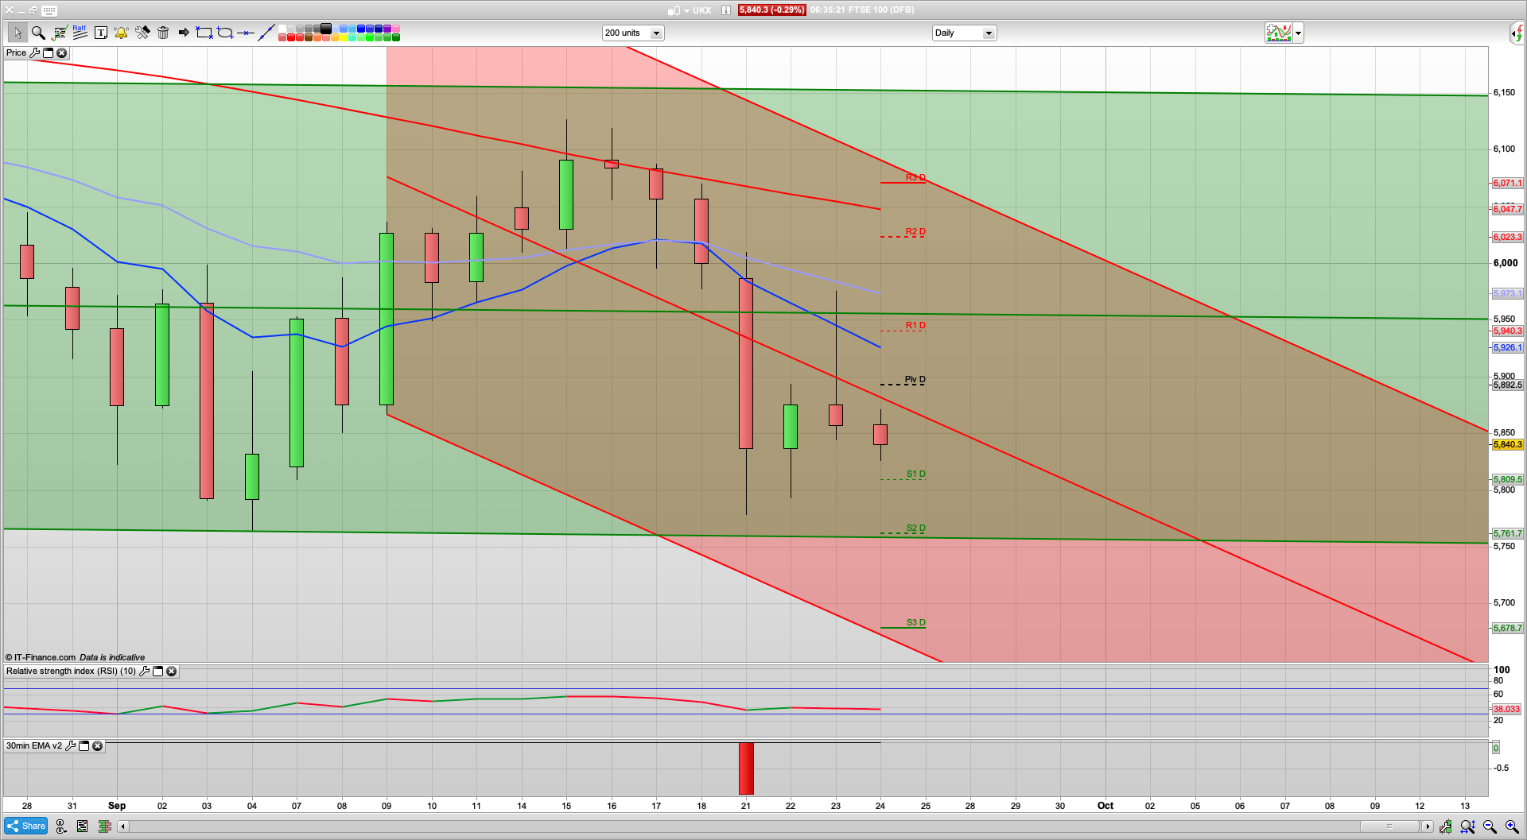Click the wrench drawing-tools icon in the toolbar
Screen dimensions: 1527x840
point(143,33)
